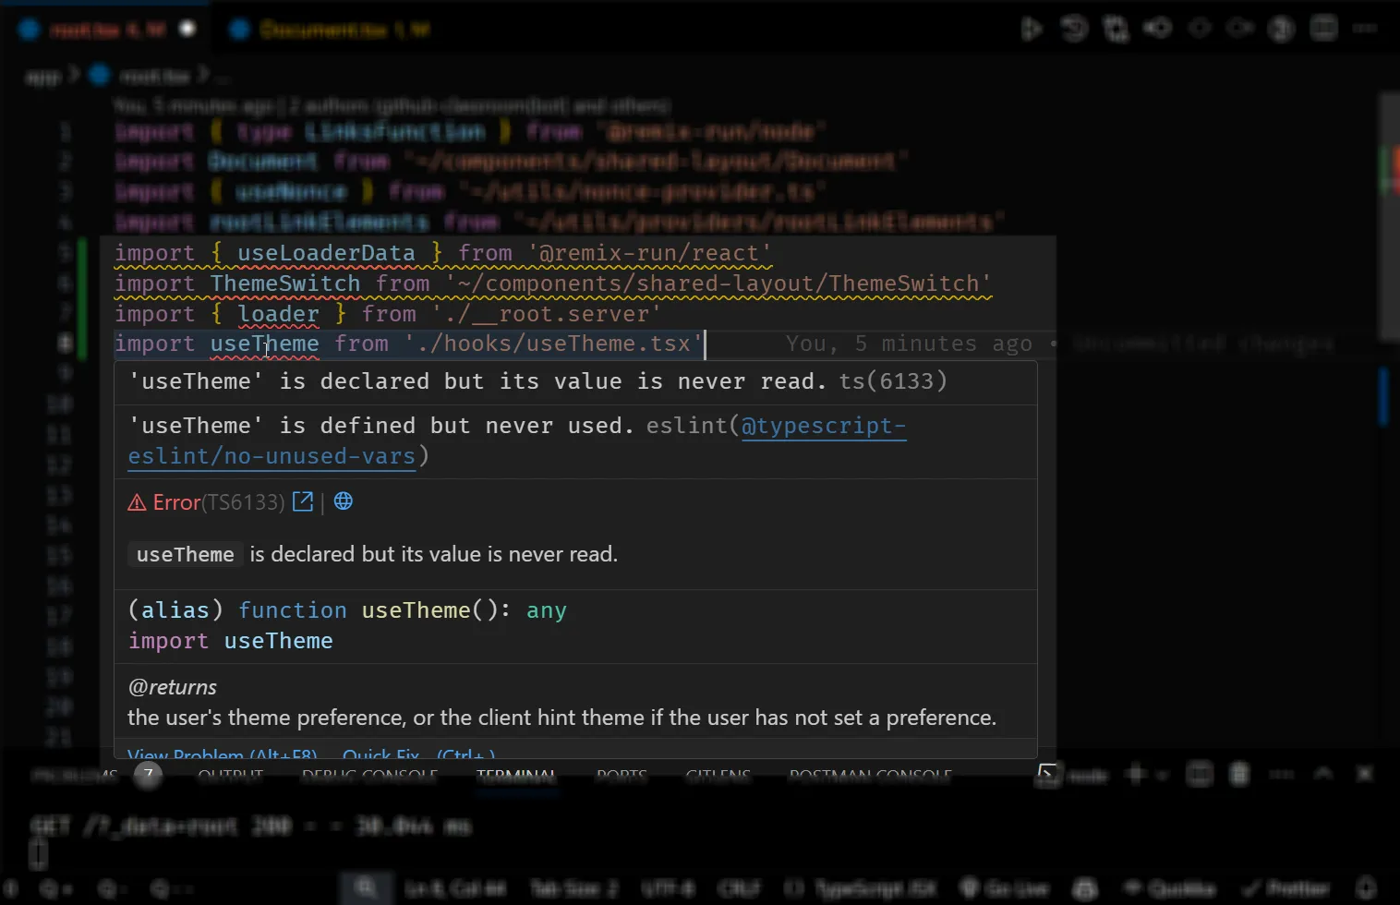The width and height of the screenshot is (1400, 905).
Task: Run the file with the play icon
Action: pos(1032,30)
